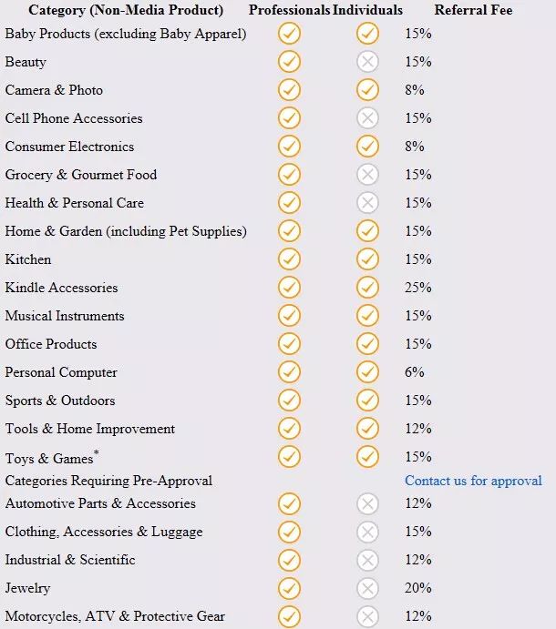
Task: Click Professionals checkmark for Grocery & Gourmet Food
Action: 289,175
